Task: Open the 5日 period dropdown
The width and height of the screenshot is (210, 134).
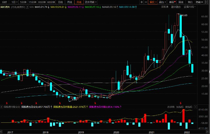Action: 14,2
